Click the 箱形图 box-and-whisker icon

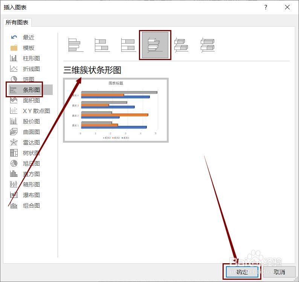point(14,184)
